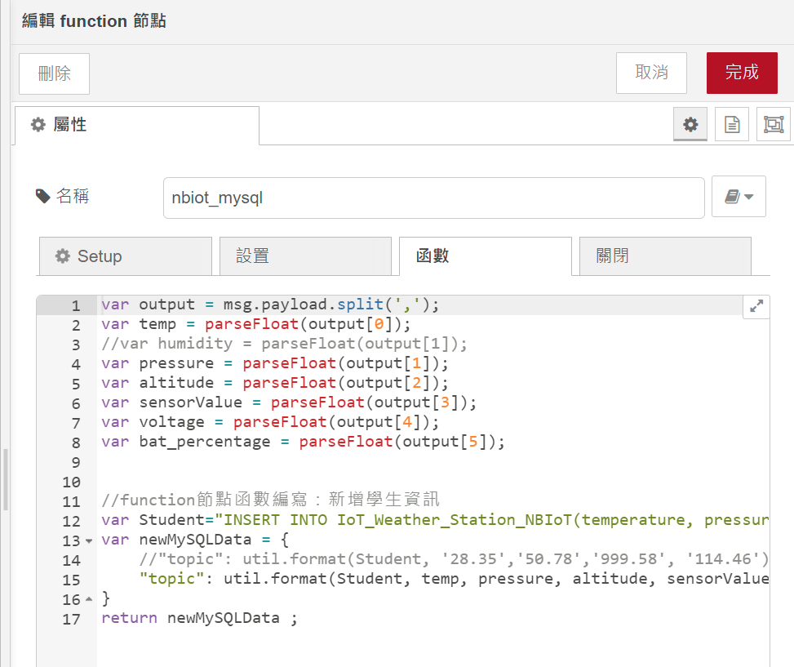
Task: Open node description document icon
Action: click(x=732, y=125)
